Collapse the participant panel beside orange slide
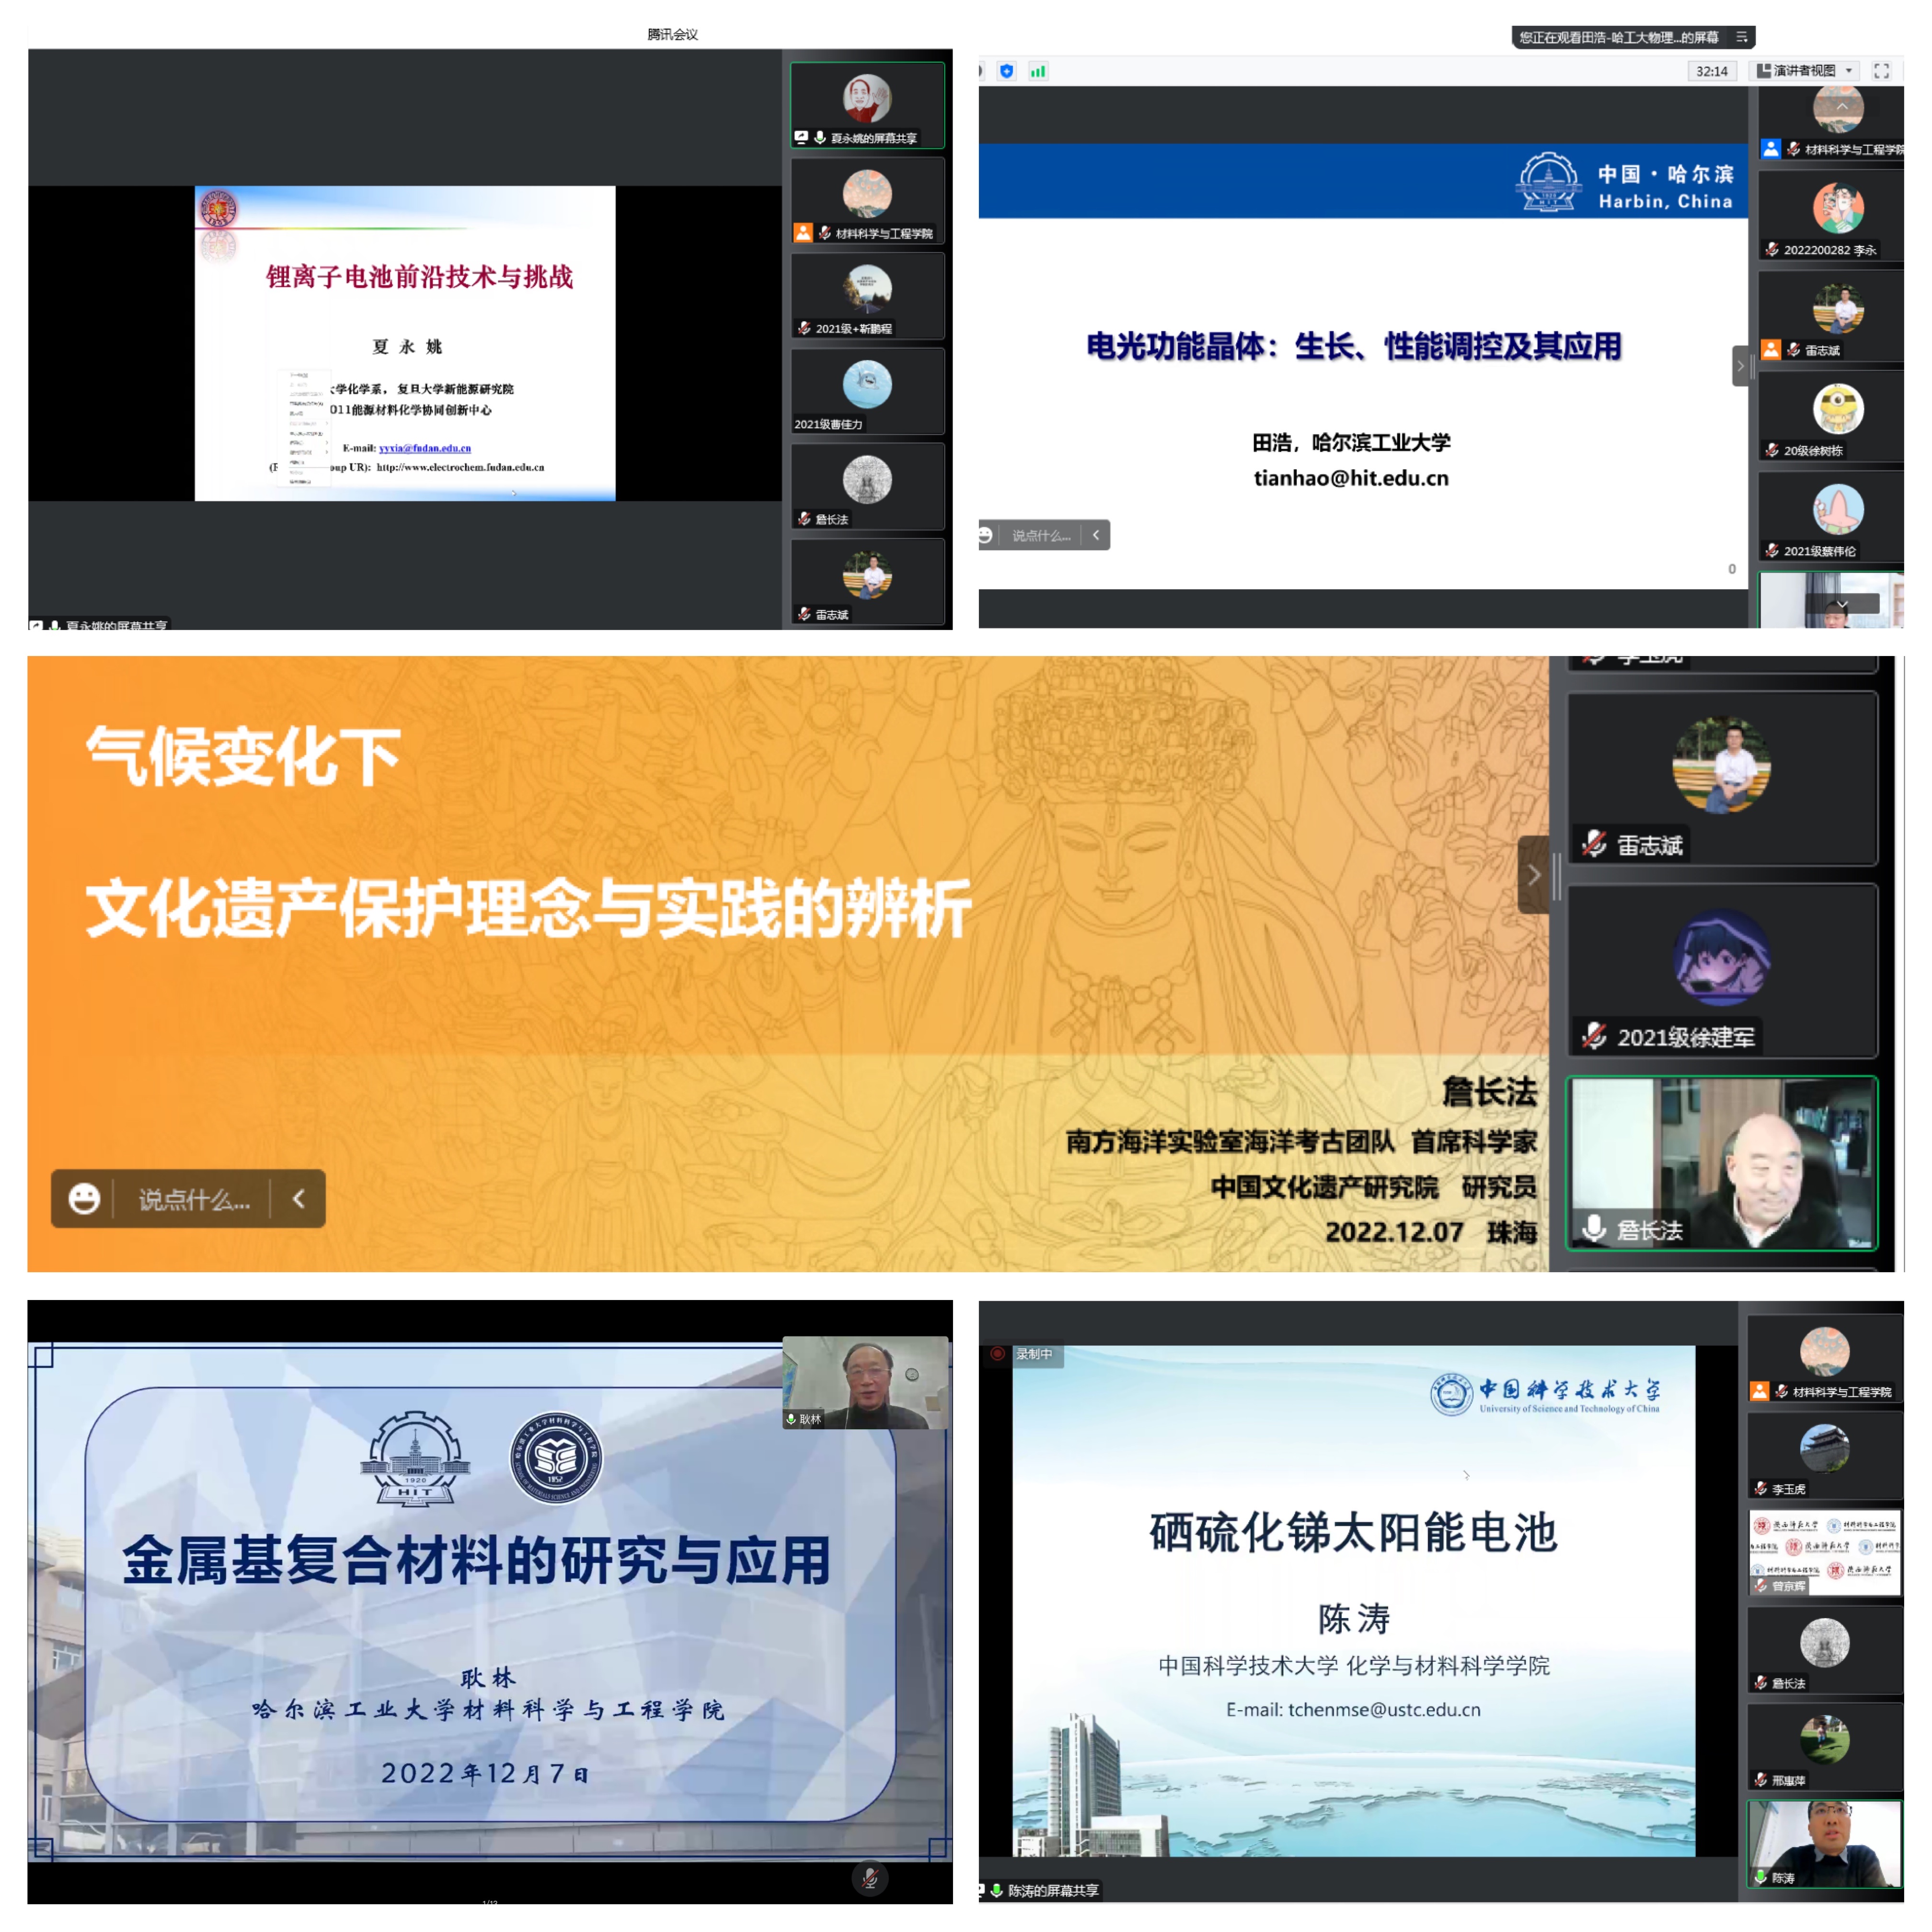1932x1932 pixels. [x=1533, y=875]
